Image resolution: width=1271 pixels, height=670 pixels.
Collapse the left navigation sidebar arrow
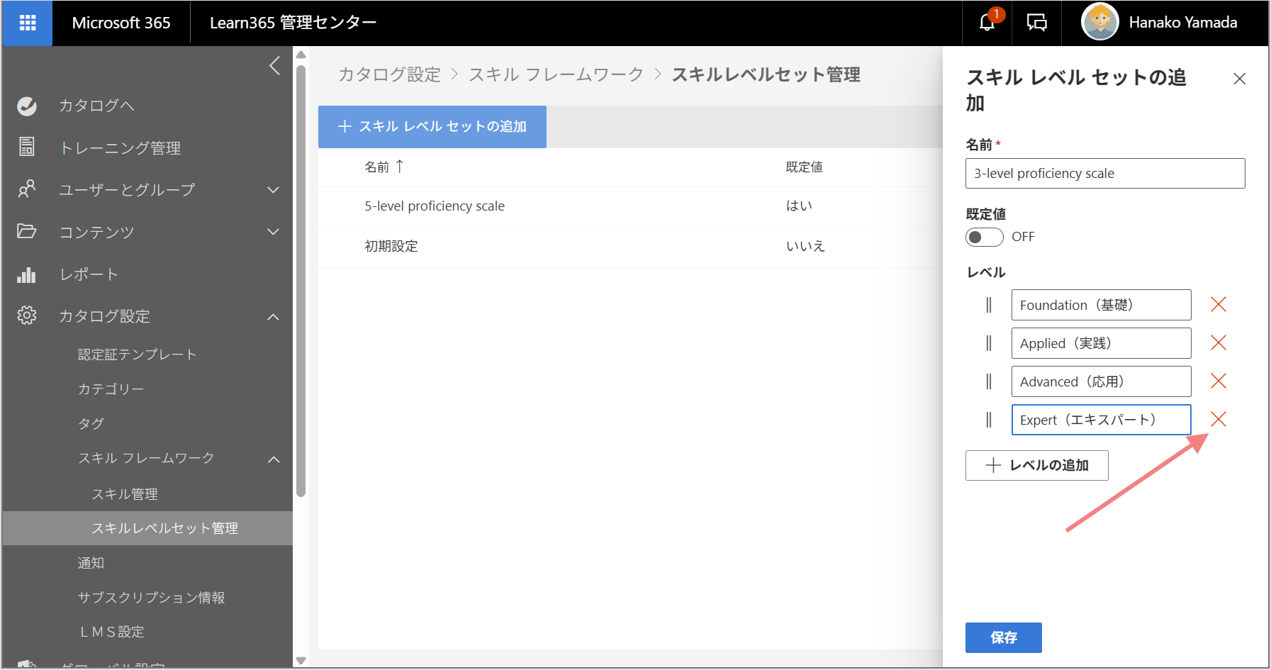point(275,66)
